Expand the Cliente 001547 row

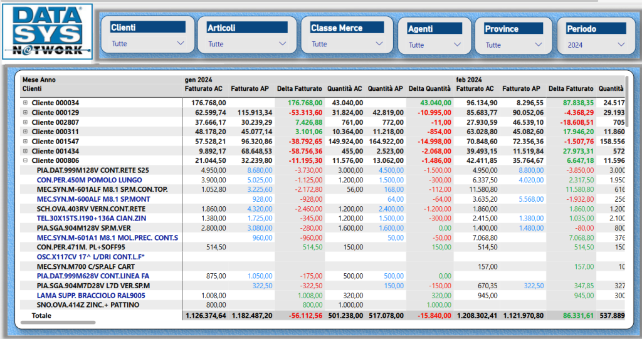click(26, 142)
